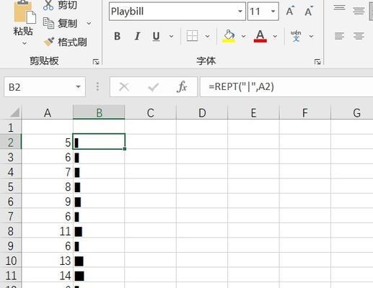Image resolution: width=373 pixels, height=288 pixels.
Task: Open the Playbill font name dropdown
Action: tap(240, 12)
